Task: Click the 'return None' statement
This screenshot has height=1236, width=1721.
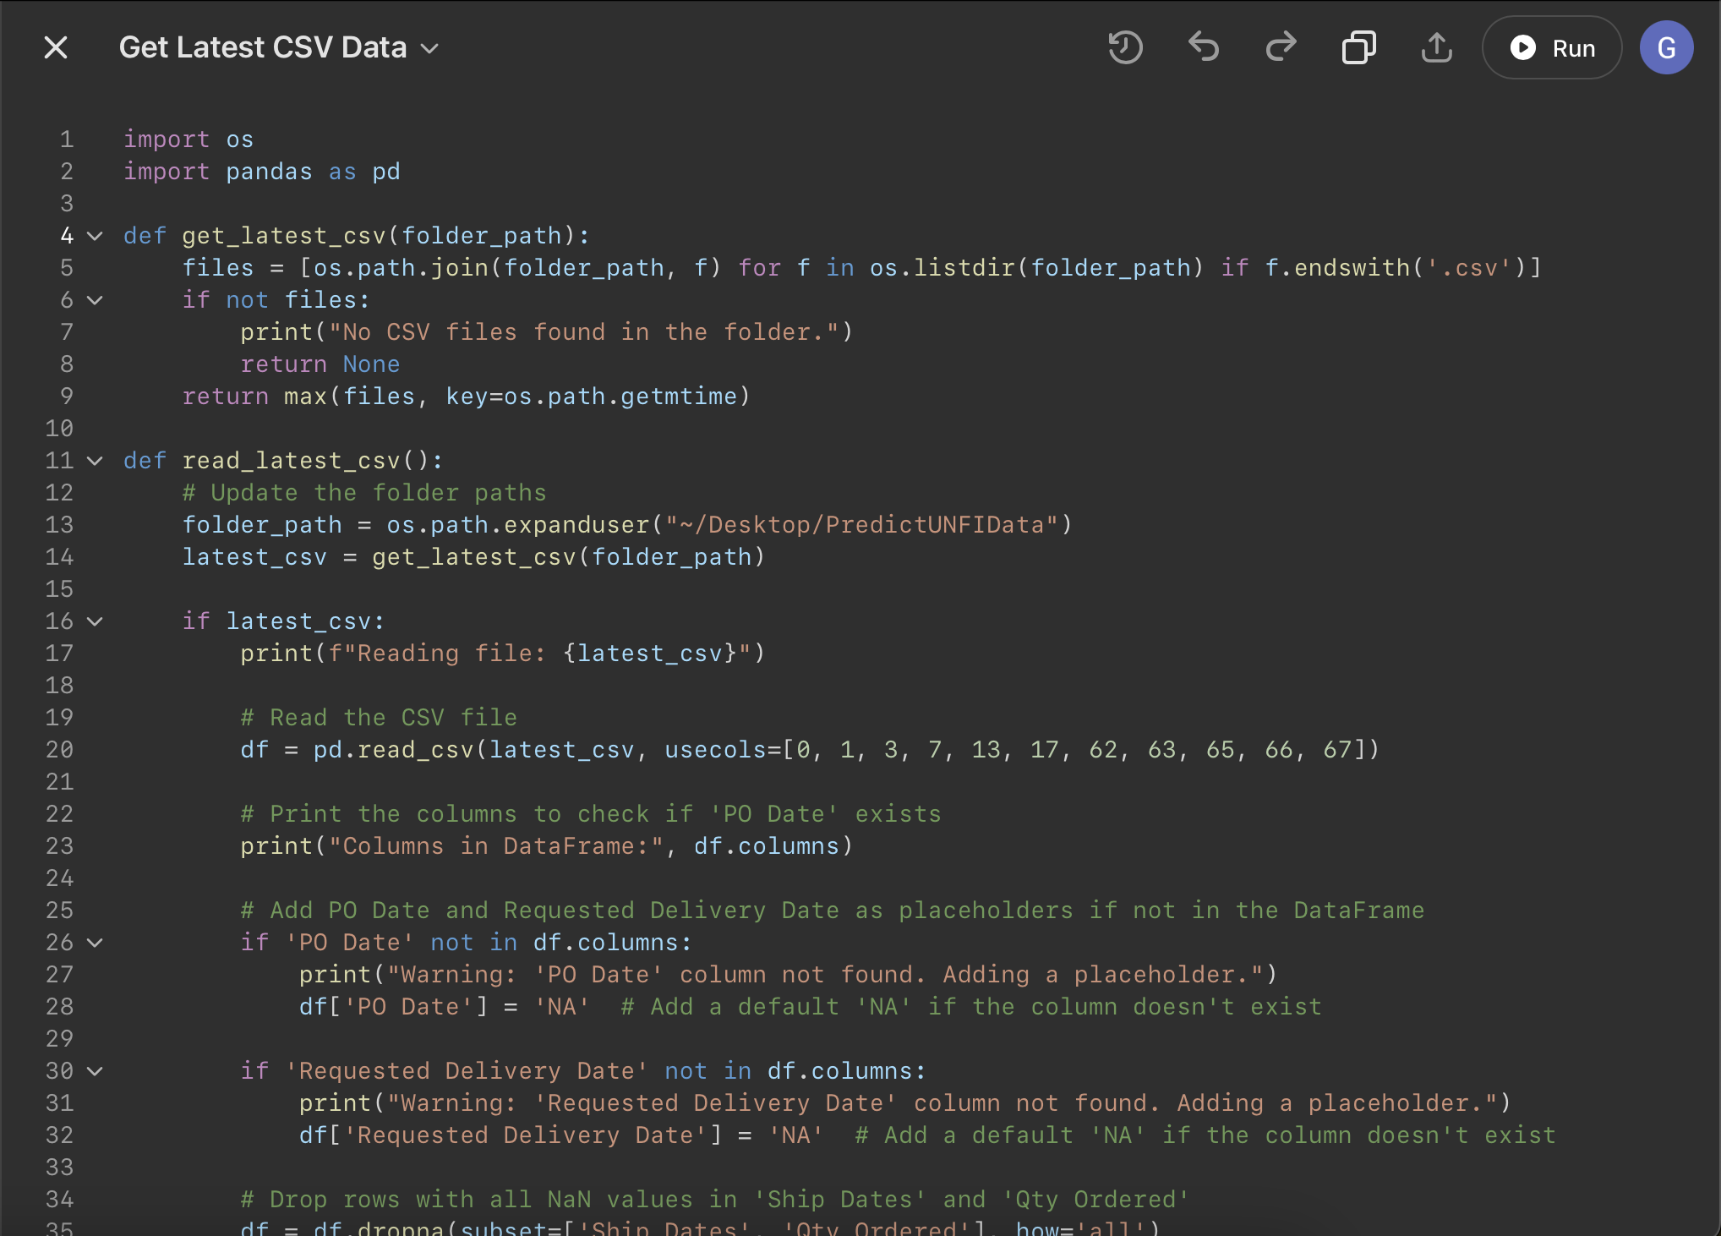Action: (x=320, y=364)
